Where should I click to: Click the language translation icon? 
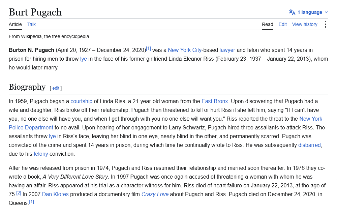292,12
